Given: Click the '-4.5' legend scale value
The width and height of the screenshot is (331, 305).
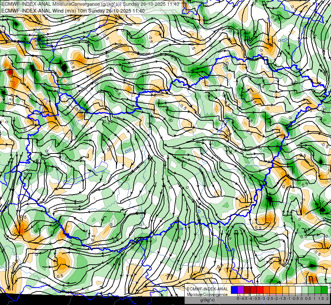Looking at the screenshot, I should 244,299.
